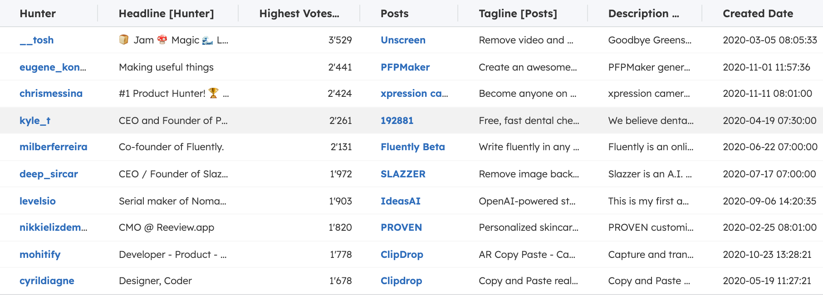Click the Created Date column header
823x295 pixels.
pos(758,14)
